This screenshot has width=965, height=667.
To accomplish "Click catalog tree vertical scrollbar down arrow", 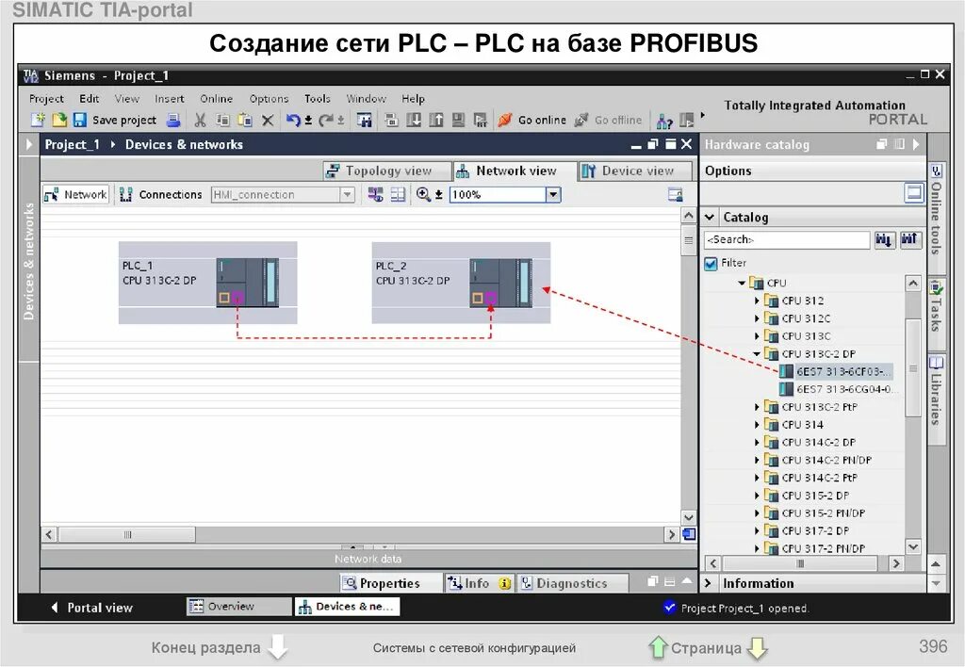I will [x=913, y=546].
